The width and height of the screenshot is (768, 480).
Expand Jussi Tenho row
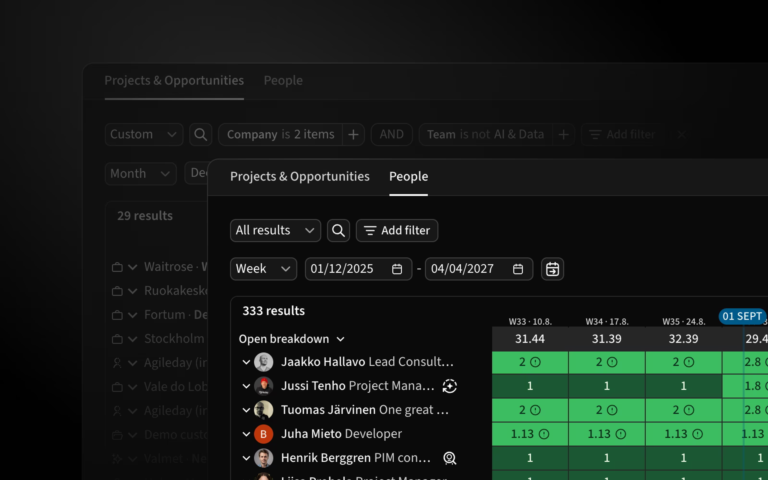click(x=246, y=386)
